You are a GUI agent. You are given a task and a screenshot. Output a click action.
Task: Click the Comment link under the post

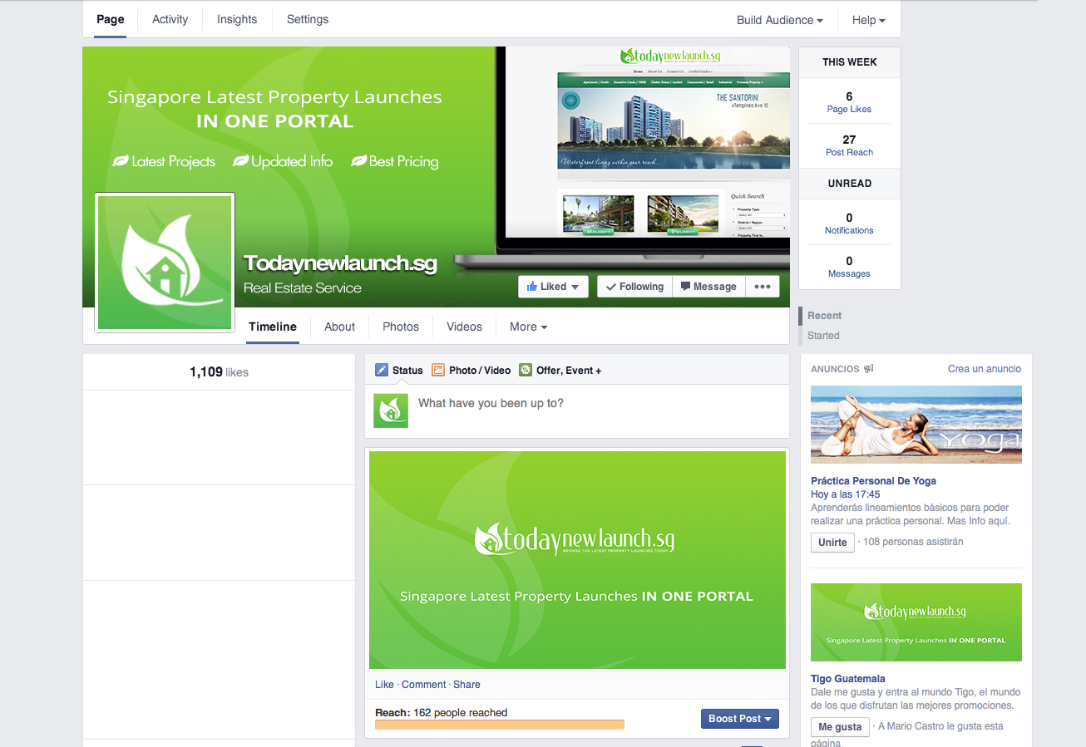424,685
